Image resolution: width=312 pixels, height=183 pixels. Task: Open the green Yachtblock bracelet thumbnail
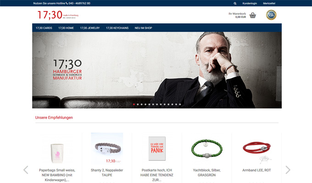207,149
